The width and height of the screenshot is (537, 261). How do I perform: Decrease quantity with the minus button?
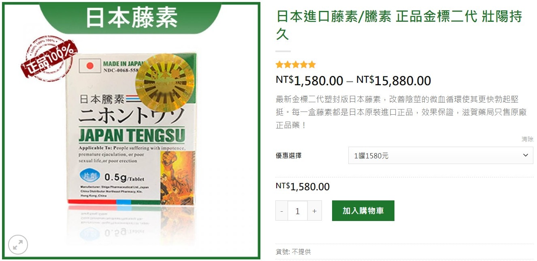tap(281, 211)
